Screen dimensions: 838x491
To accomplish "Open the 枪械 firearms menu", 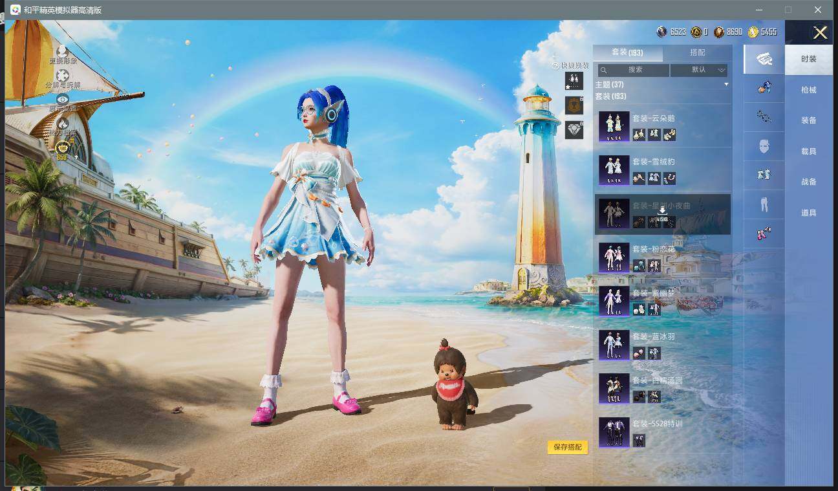I will coord(809,90).
